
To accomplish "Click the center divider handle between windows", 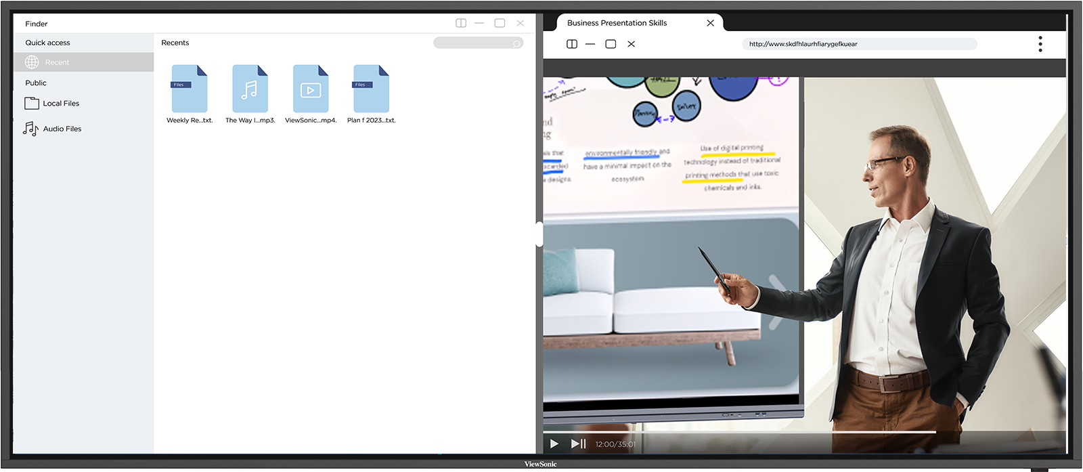I will (x=539, y=234).
